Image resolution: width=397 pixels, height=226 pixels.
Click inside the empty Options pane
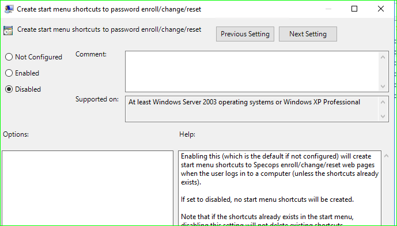pos(88,188)
